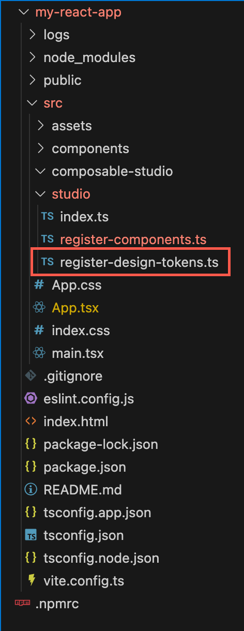Select the my-react-app folder name
This screenshot has width=244, height=631.
78,12
